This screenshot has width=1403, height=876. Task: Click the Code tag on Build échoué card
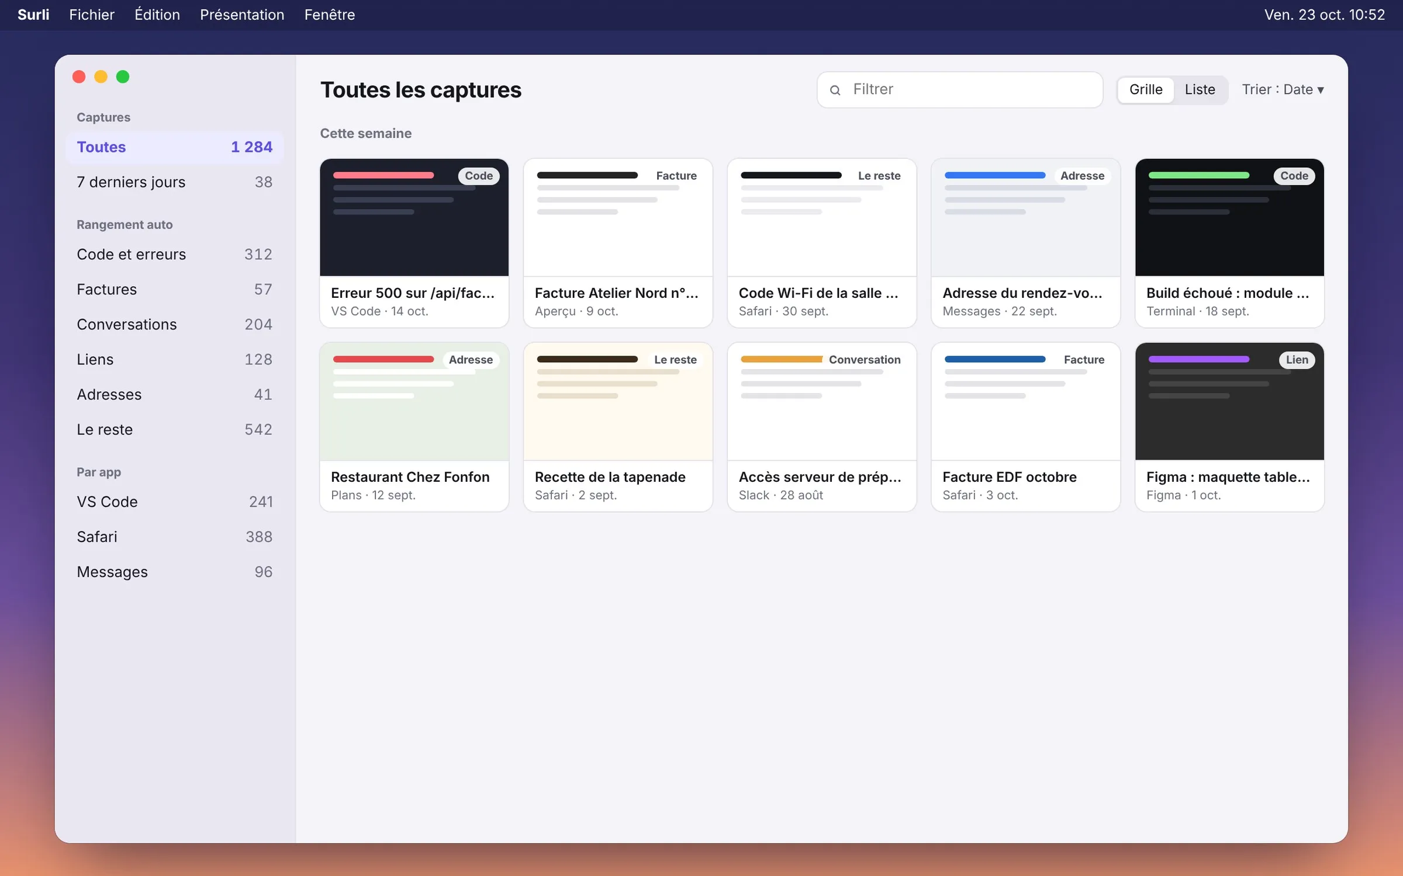point(1294,176)
